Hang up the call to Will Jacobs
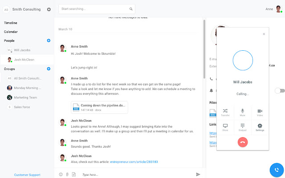285x178 pixels. 243,142
